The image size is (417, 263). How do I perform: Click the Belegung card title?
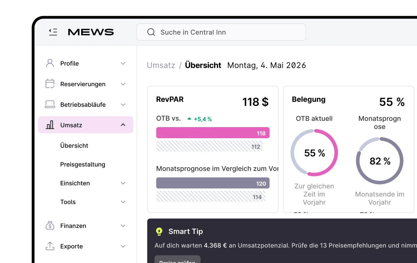tap(308, 99)
